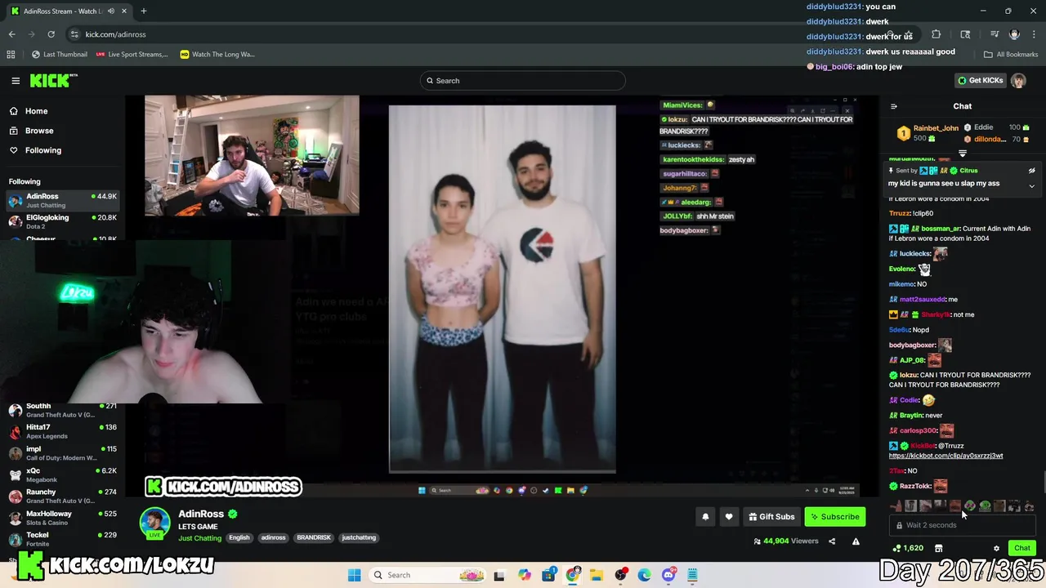Toggle stream notifications bell
The width and height of the screenshot is (1046, 588).
coord(705,516)
